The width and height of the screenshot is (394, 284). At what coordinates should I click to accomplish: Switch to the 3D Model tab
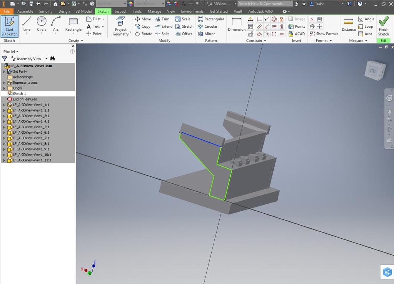click(83, 11)
